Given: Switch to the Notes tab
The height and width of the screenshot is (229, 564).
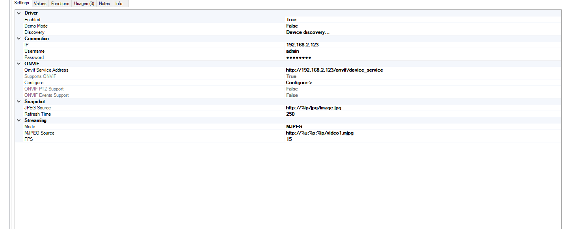Looking at the screenshot, I should tap(104, 4).
